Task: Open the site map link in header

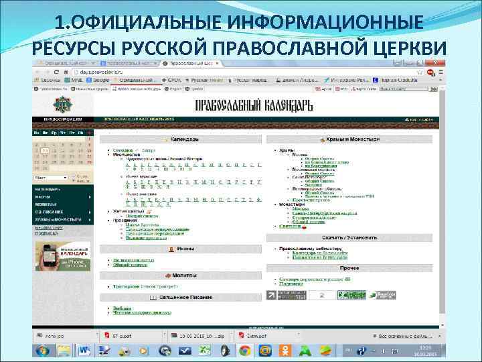Action: coord(418,119)
